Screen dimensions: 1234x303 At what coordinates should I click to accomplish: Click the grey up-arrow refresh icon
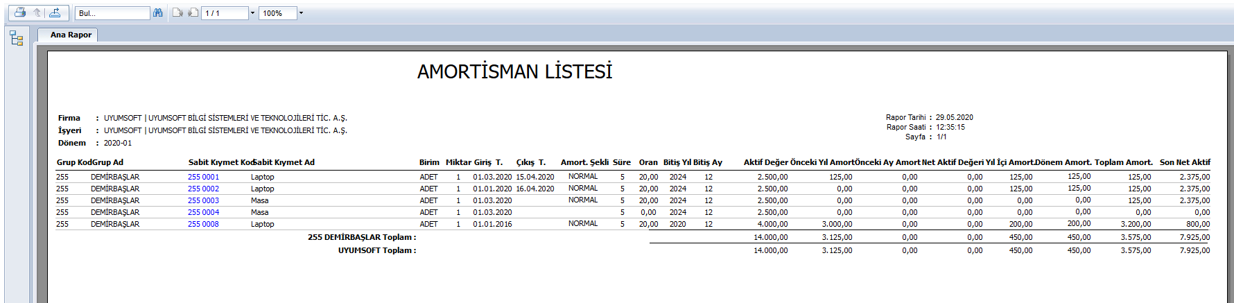coord(37,12)
